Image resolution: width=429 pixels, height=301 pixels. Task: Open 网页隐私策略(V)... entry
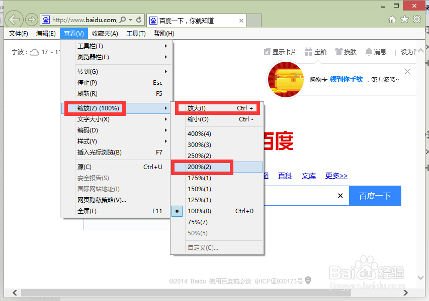(x=117, y=200)
